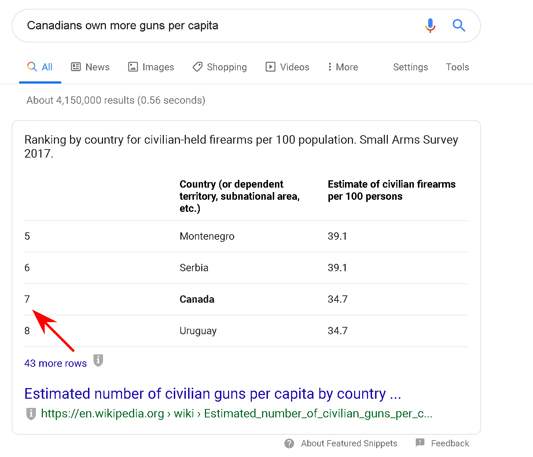Open the Settings menu
The image size is (533, 457).
click(x=410, y=67)
